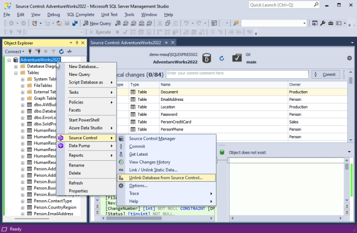The height and width of the screenshot is (233, 357).
Task: Open Options in the Source Control submenu
Action: [138, 185]
